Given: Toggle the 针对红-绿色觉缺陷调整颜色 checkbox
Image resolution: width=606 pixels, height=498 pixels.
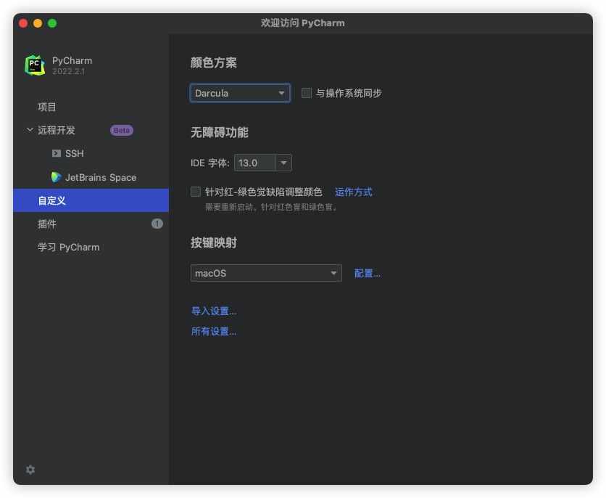Looking at the screenshot, I should point(196,192).
